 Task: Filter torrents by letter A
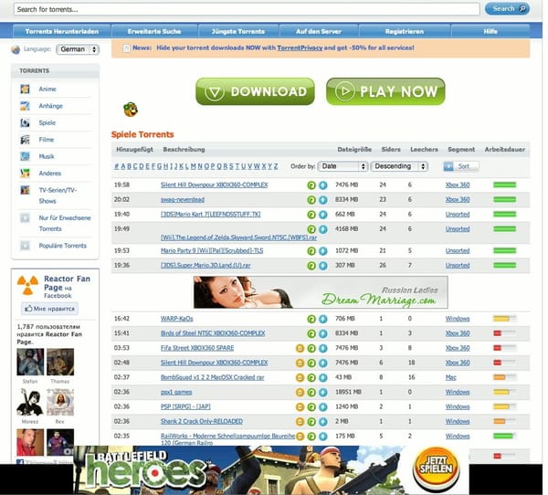(x=123, y=166)
